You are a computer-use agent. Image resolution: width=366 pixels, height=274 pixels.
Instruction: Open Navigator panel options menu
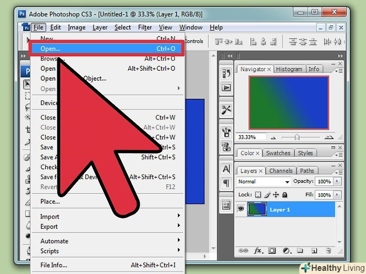pyautogui.click(x=339, y=71)
